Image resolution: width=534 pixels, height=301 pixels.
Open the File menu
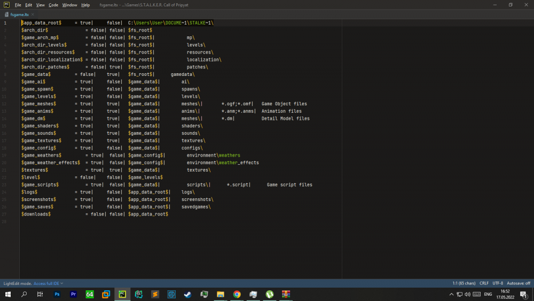pyautogui.click(x=18, y=5)
